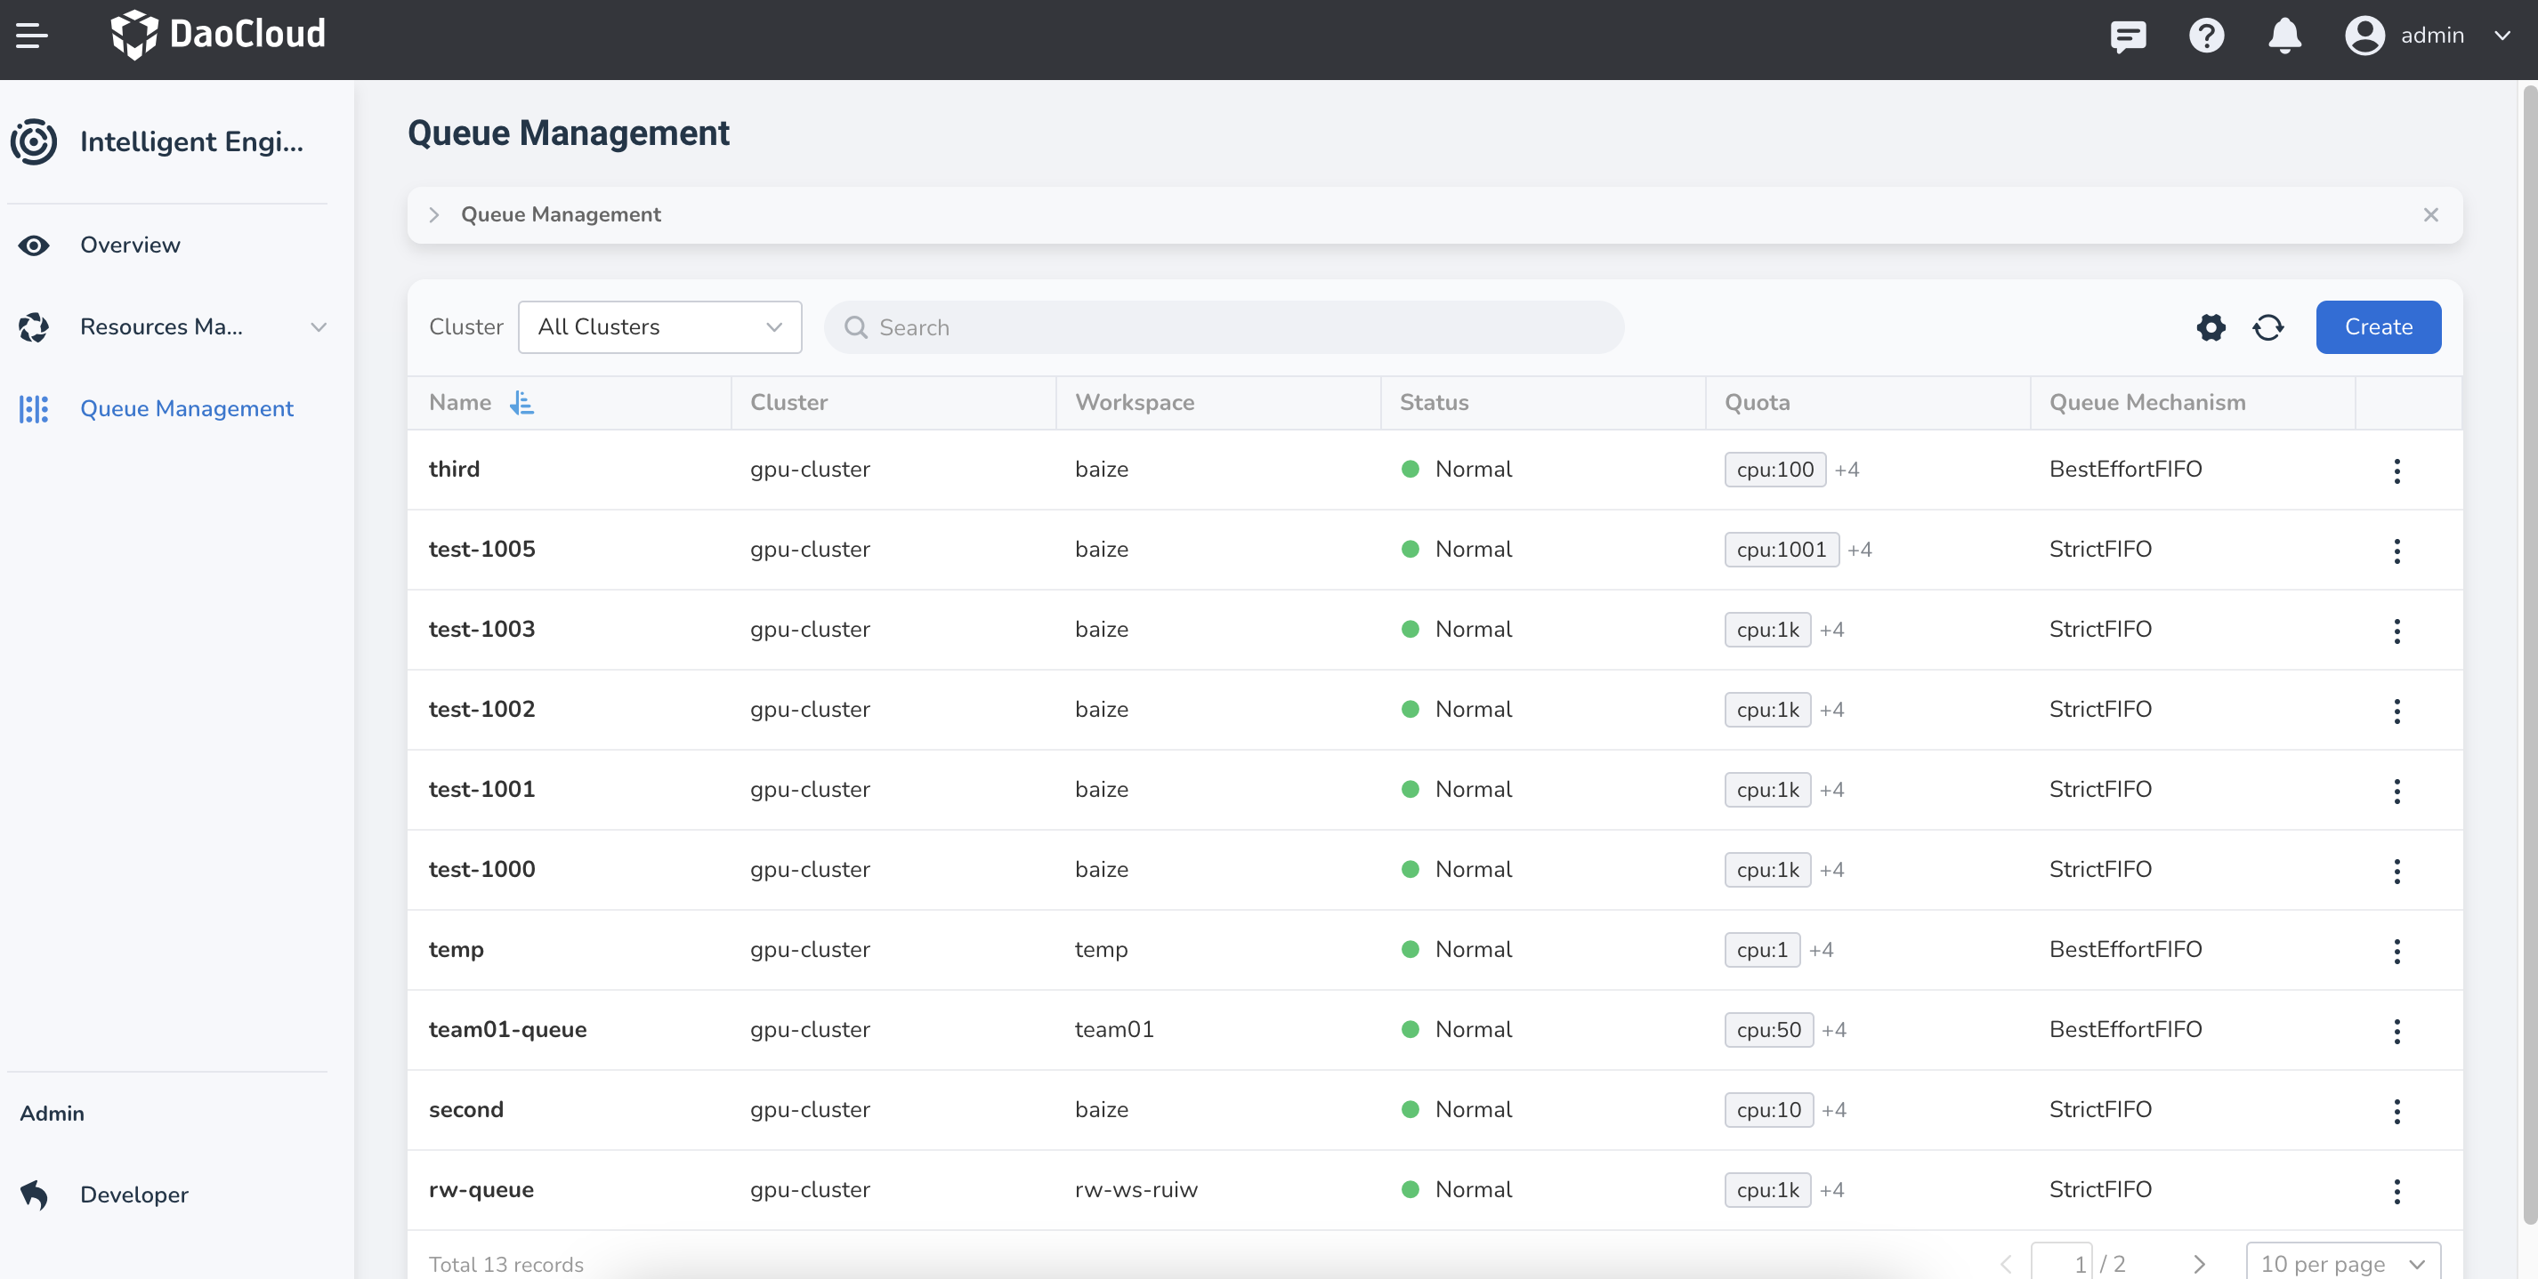This screenshot has height=1279, width=2538.
Task: Open the notifications bell
Action: [2283, 36]
